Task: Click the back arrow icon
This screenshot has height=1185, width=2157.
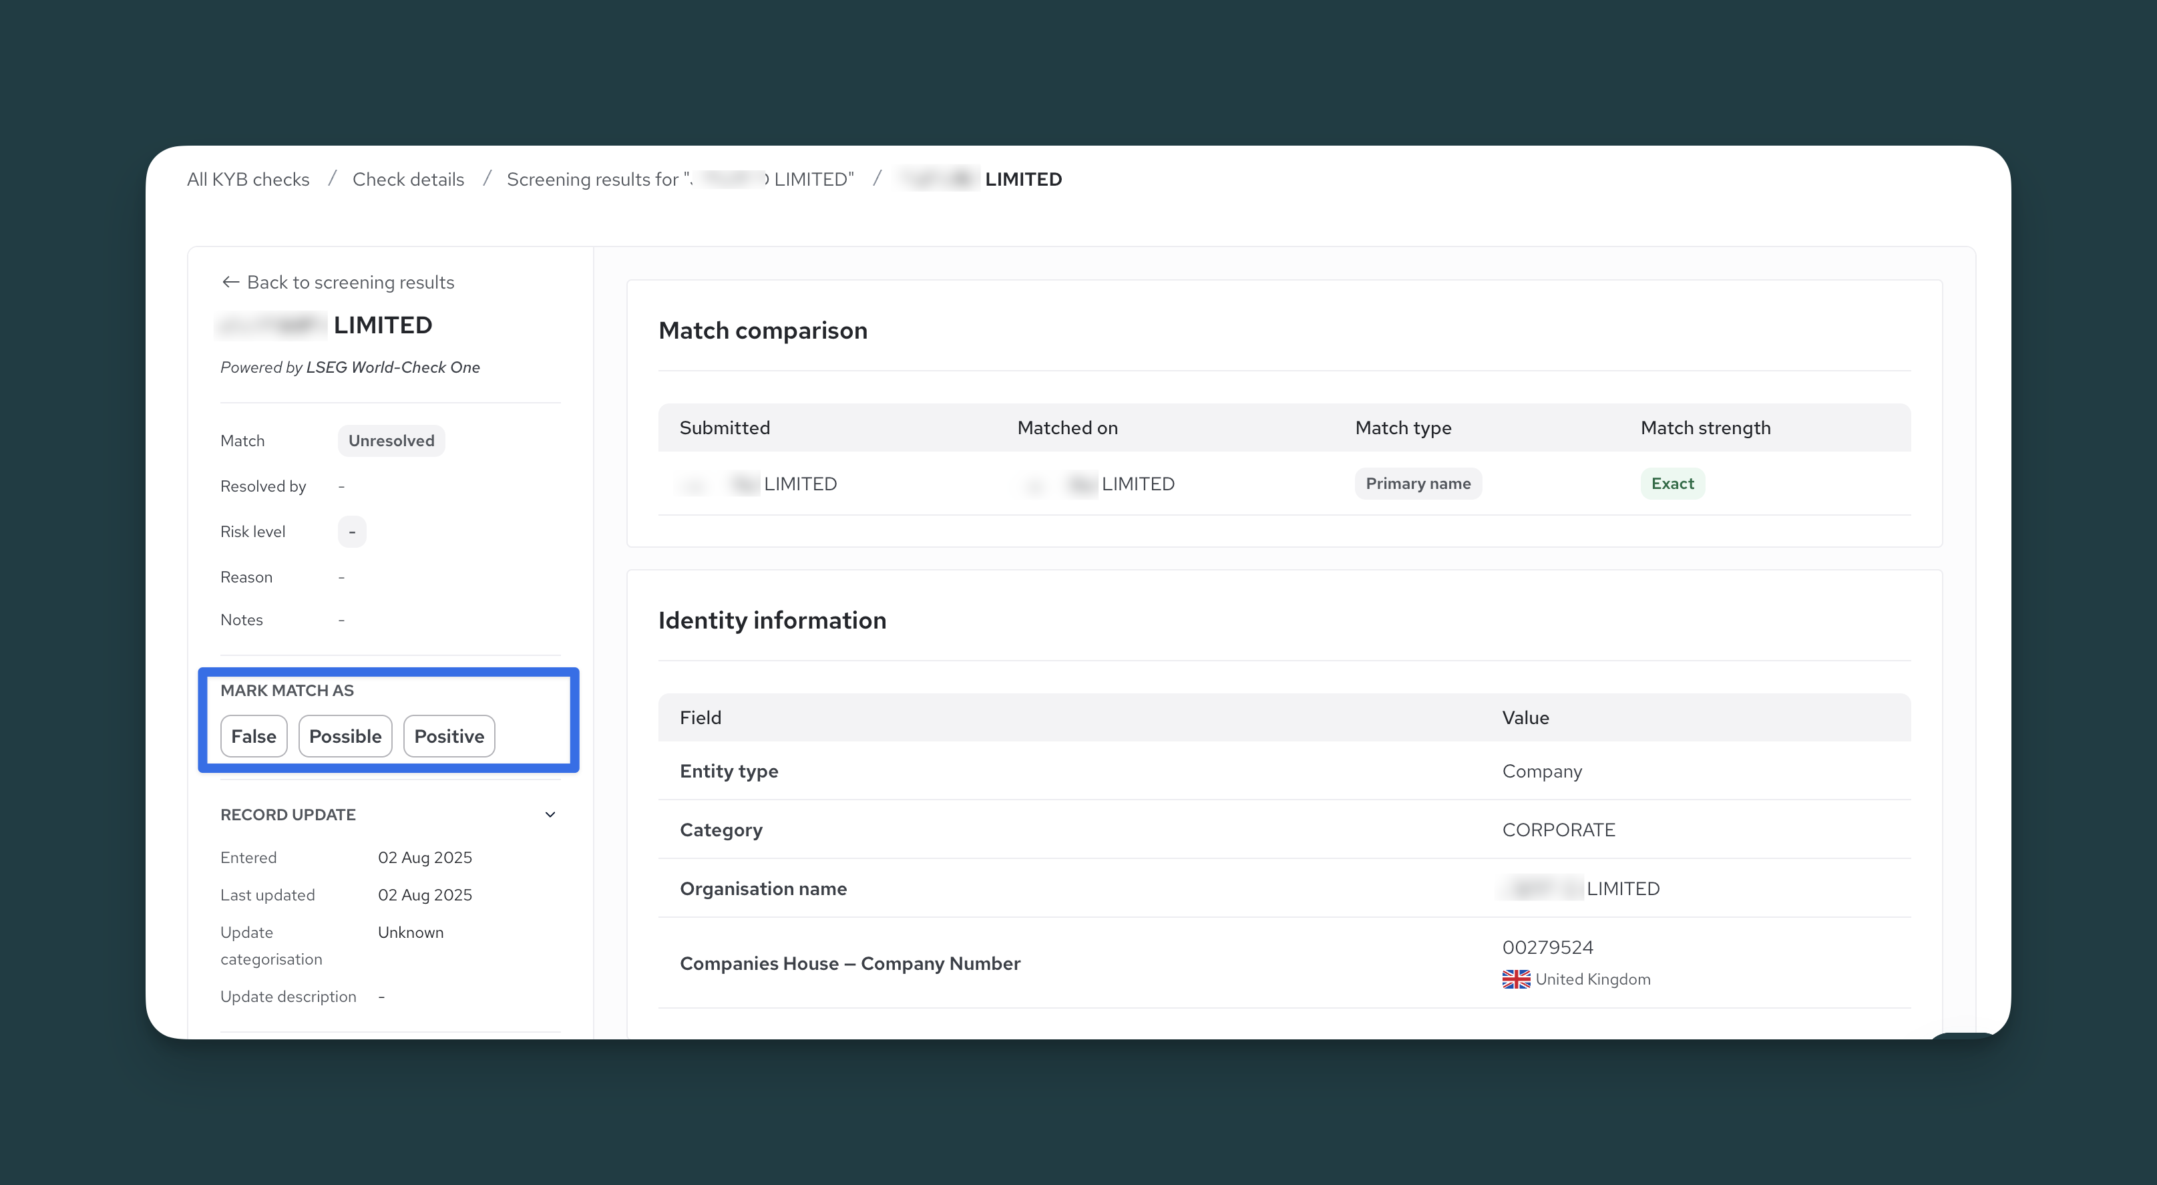Action: point(230,283)
